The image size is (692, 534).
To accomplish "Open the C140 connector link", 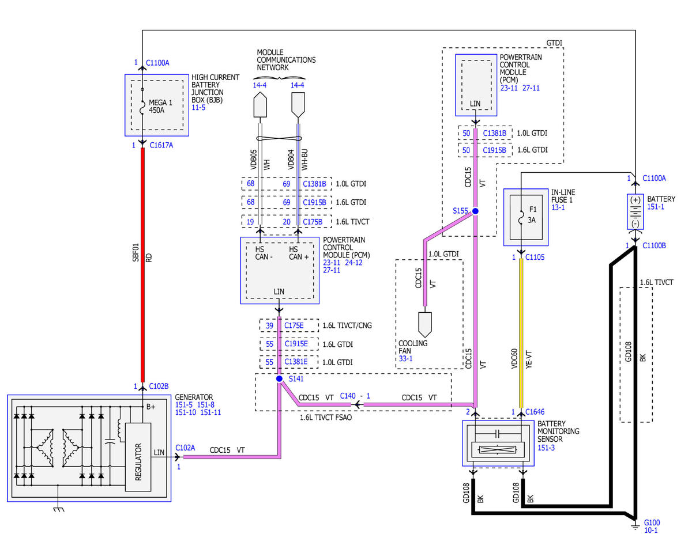I will (x=348, y=396).
